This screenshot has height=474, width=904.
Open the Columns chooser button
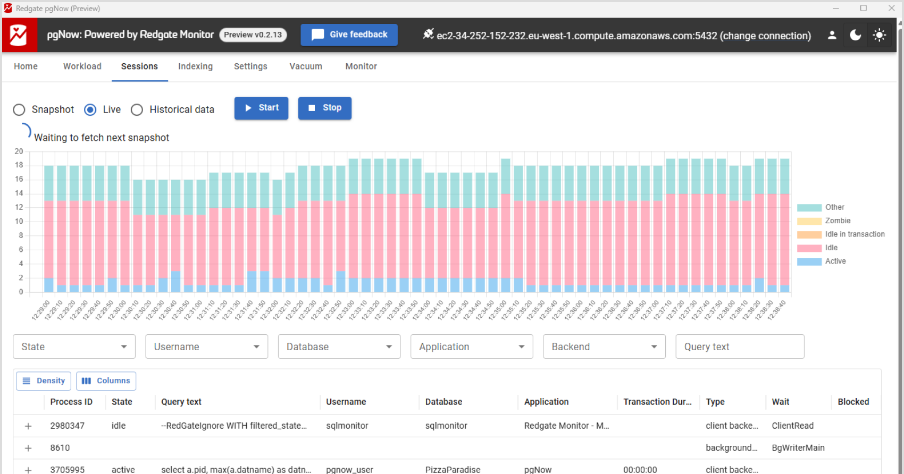106,381
